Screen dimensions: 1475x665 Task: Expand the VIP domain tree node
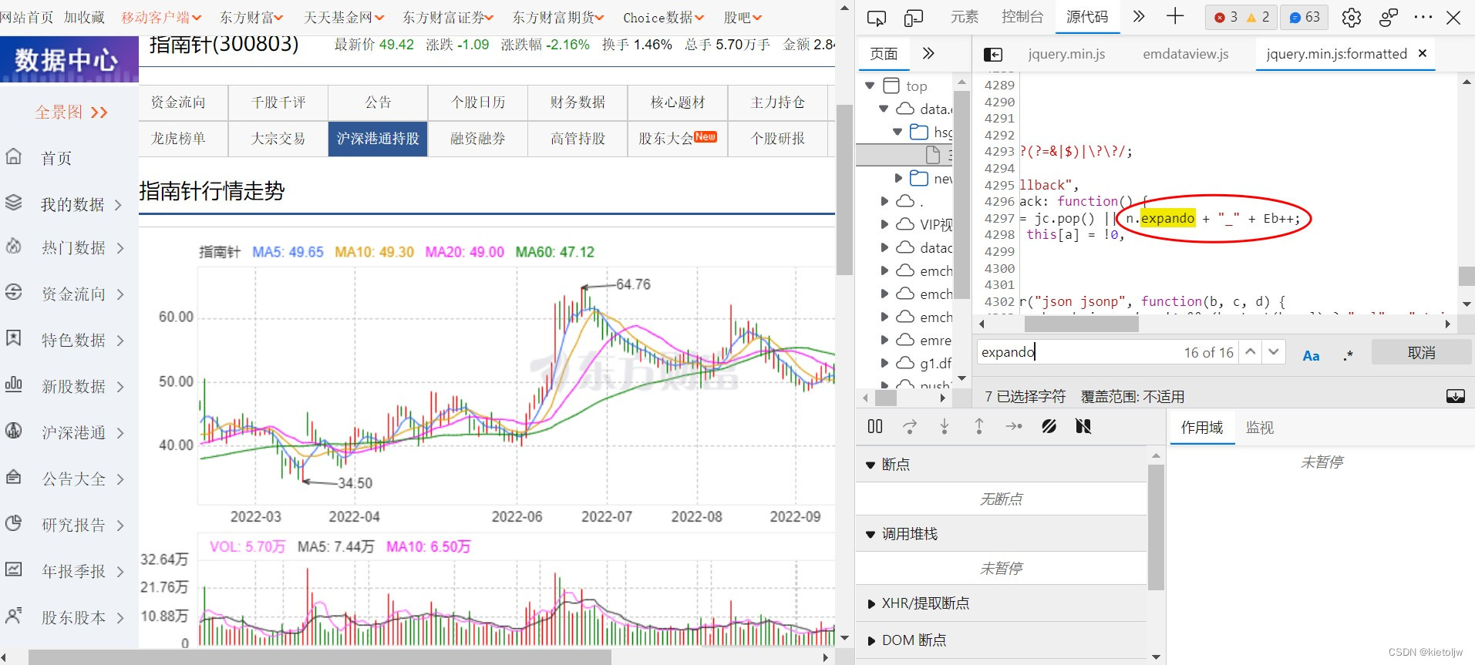884,224
